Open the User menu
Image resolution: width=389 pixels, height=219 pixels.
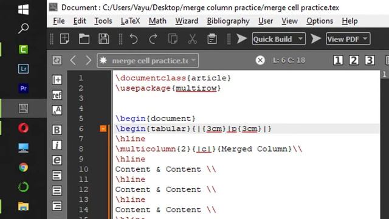(x=266, y=21)
